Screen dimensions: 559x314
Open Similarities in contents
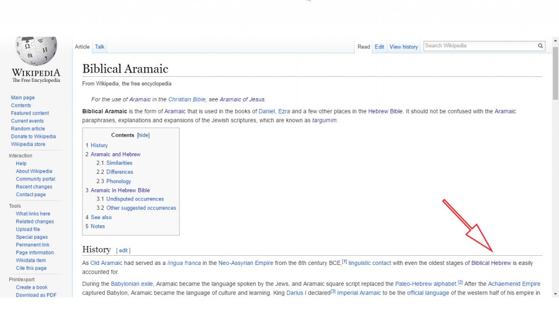(x=119, y=162)
